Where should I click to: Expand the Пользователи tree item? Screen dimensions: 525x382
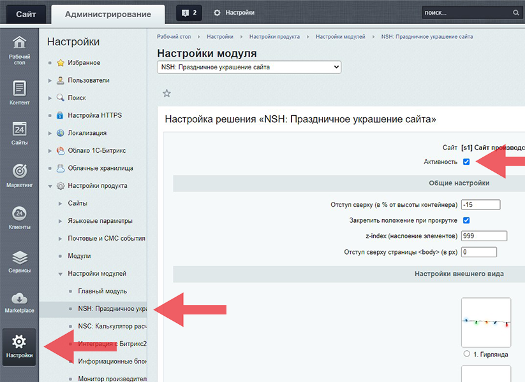[x=50, y=80]
